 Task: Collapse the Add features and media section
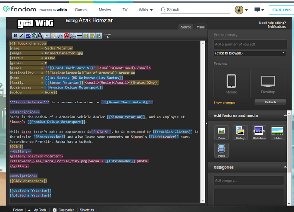[285, 115]
